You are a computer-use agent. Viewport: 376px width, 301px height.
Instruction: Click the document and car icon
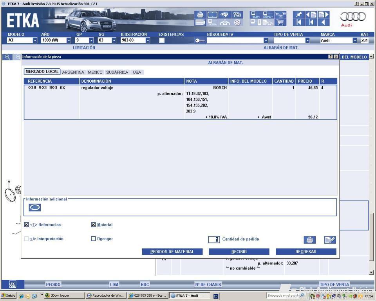click(268, 22)
